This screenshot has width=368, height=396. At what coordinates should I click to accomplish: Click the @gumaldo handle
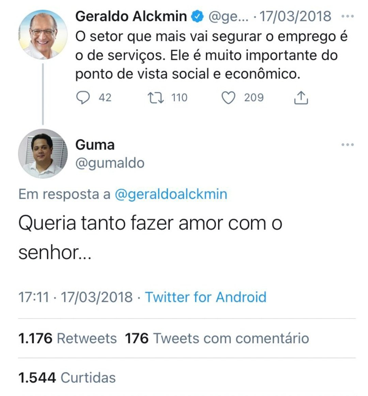110,163
